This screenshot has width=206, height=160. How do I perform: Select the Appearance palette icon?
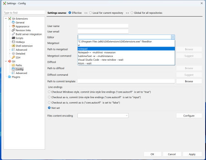click(x=13, y=26)
